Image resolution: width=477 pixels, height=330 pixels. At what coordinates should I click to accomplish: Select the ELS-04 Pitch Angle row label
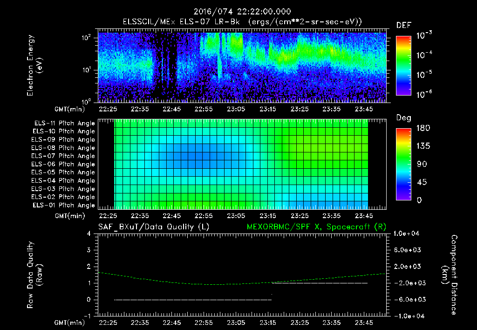[x=63, y=180]
